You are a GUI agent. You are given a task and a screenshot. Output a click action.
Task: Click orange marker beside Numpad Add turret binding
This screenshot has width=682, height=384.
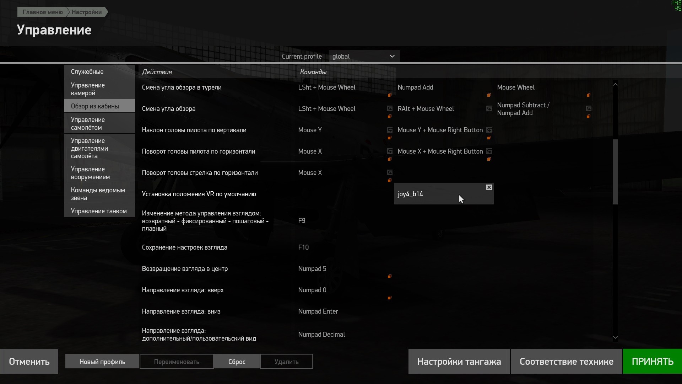(489, 95)
